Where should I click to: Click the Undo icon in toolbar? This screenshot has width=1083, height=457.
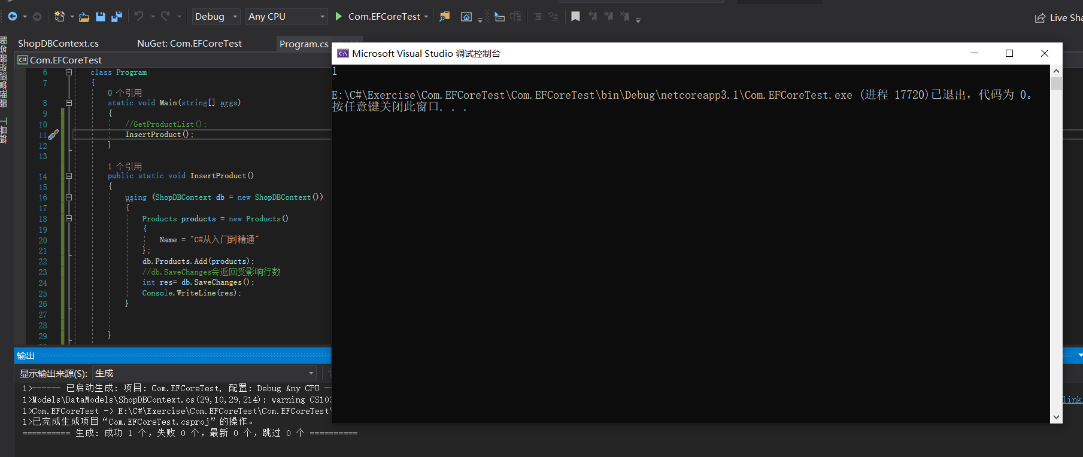coord(139,17)
